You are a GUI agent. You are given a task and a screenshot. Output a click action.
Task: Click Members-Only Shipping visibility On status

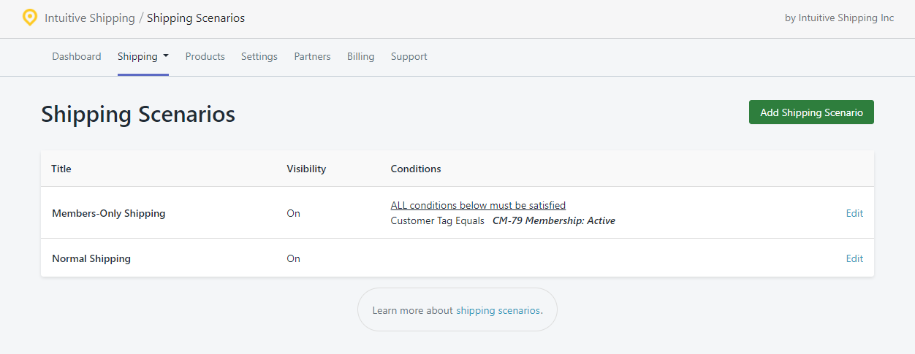(x=293, y=213)
